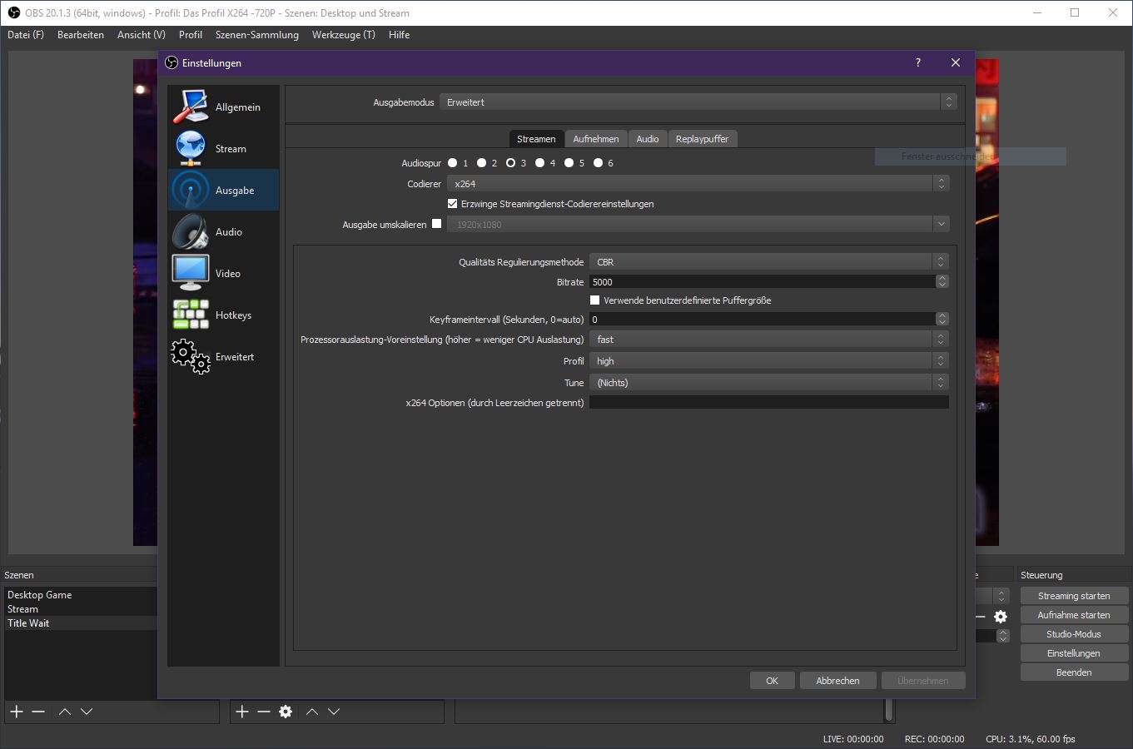
Task: Open the Hilfe menu
Action: coord(400,35)
